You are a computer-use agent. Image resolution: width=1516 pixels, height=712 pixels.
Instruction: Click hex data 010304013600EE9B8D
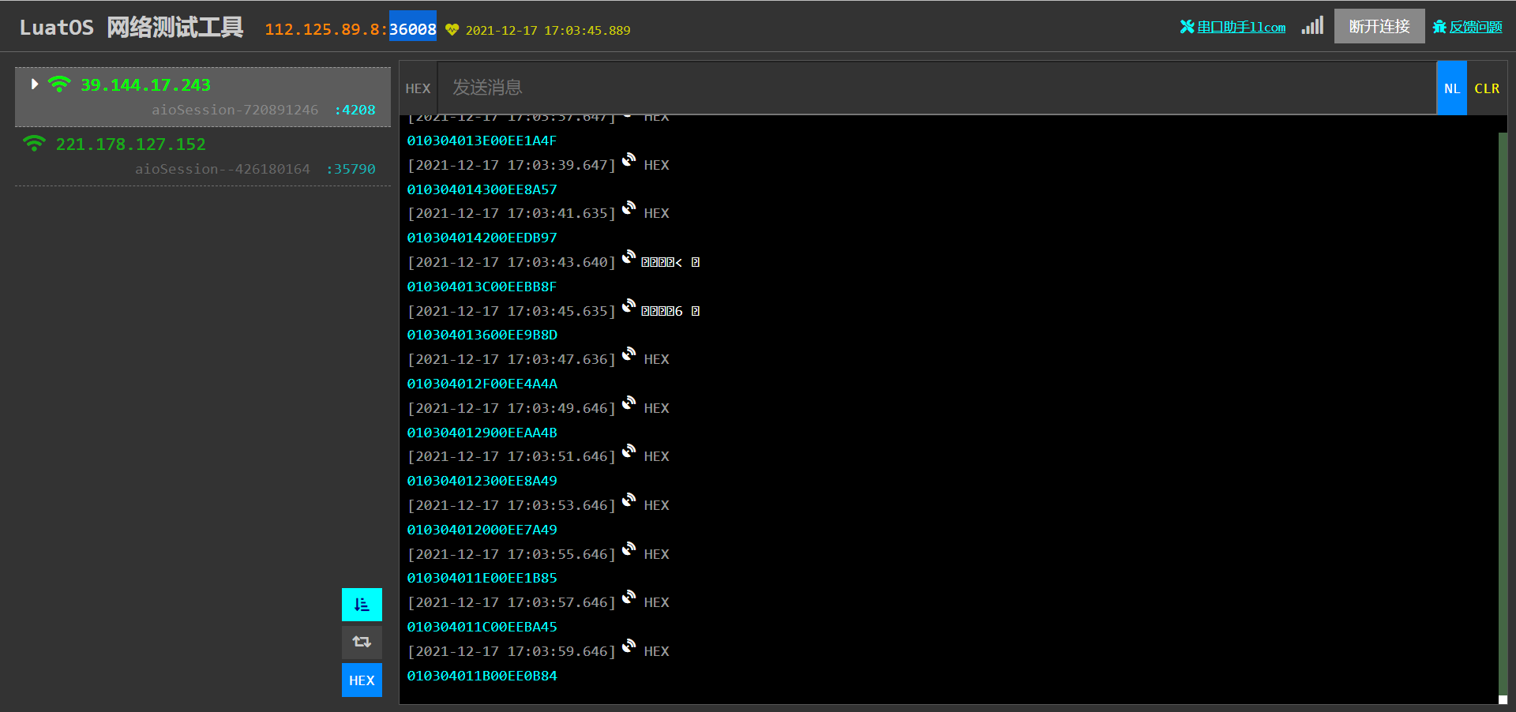(482, 335)
